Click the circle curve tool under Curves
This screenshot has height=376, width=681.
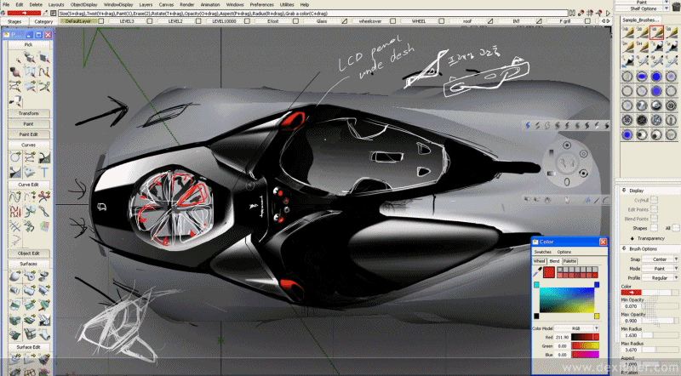click(x=16, y=157)
